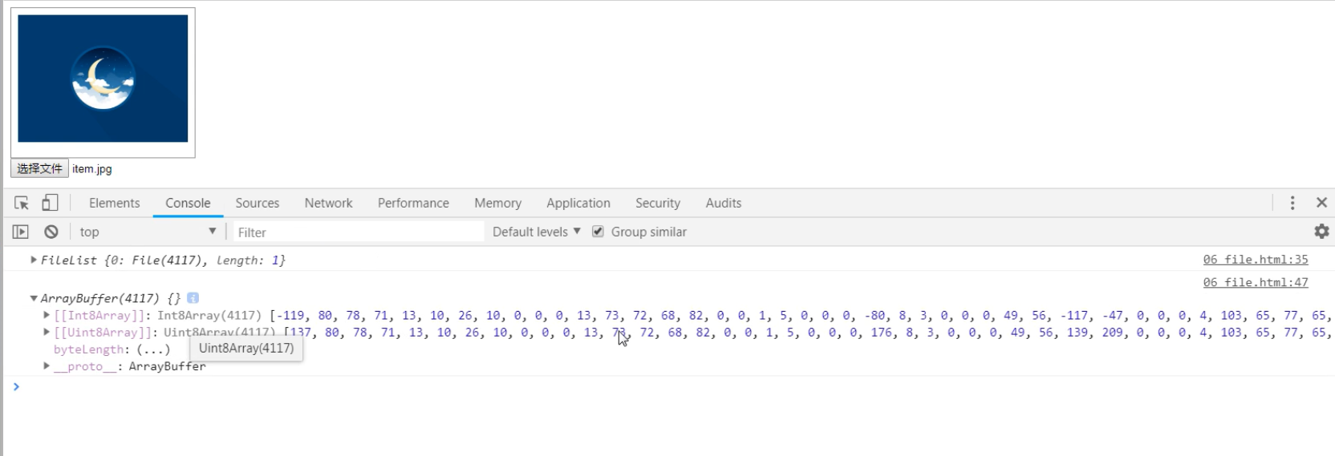This screenshot has width=1335, height=456.
Task: Expand the [[Int8Array]] row
Action: coord(47,315)
